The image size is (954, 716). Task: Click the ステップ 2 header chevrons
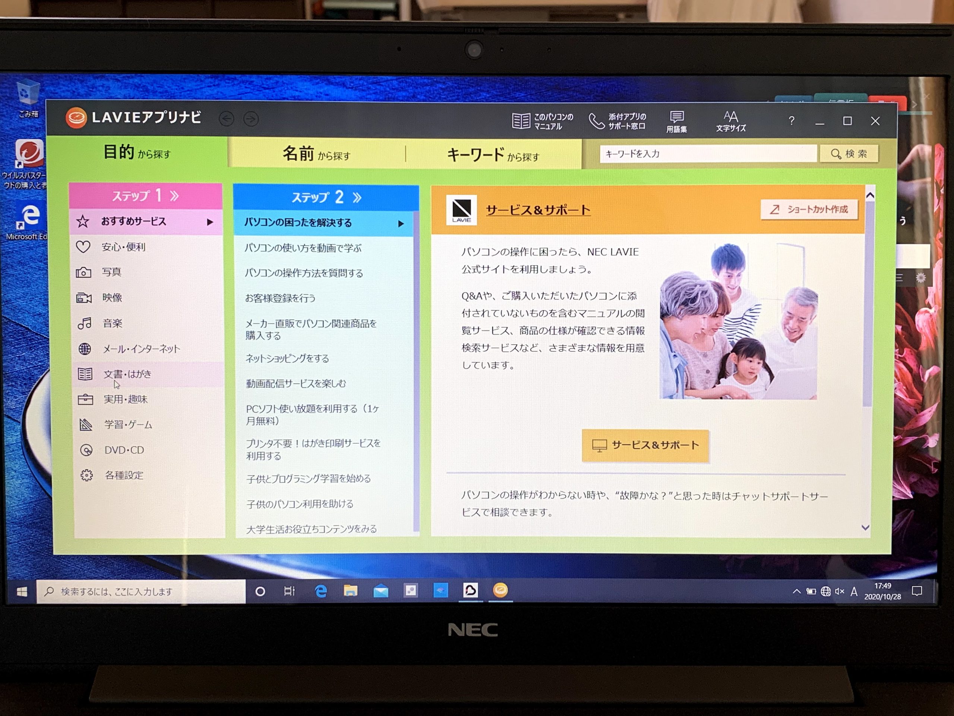(x=357, y=198)
